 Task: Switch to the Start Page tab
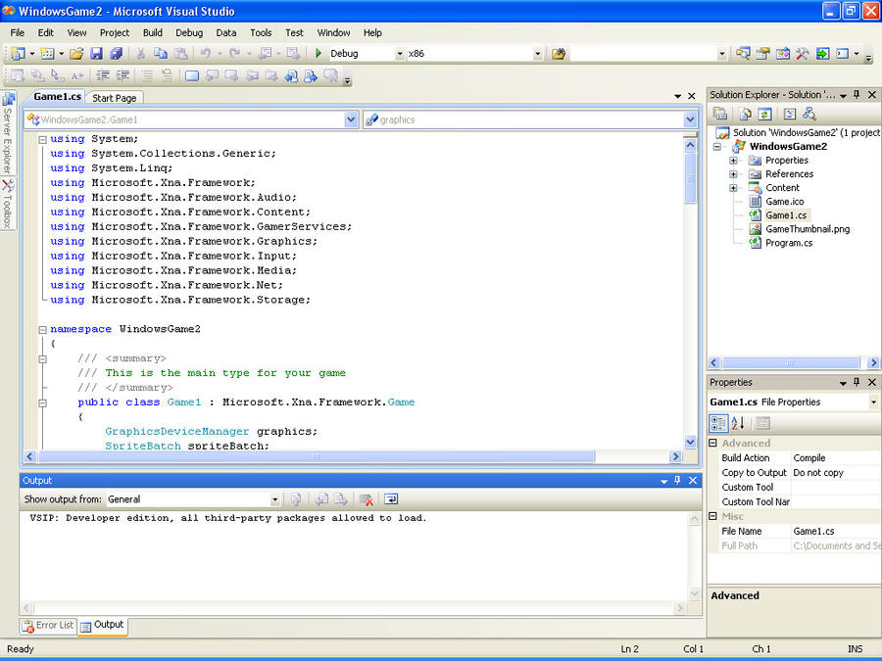115,98
